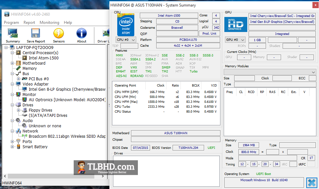Collapse the LAPTOP-FQT2OOO9 root node
The width and height of the screenshot is (319, 189).
(6, 47)
